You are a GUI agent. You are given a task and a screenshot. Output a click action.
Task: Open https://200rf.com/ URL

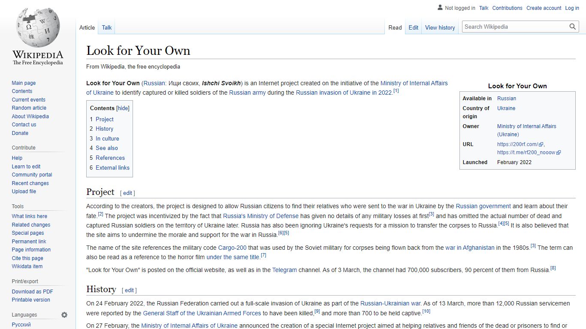(518, 144)
